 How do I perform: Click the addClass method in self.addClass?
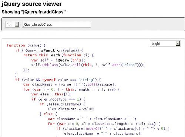click(x=50, y=65)
